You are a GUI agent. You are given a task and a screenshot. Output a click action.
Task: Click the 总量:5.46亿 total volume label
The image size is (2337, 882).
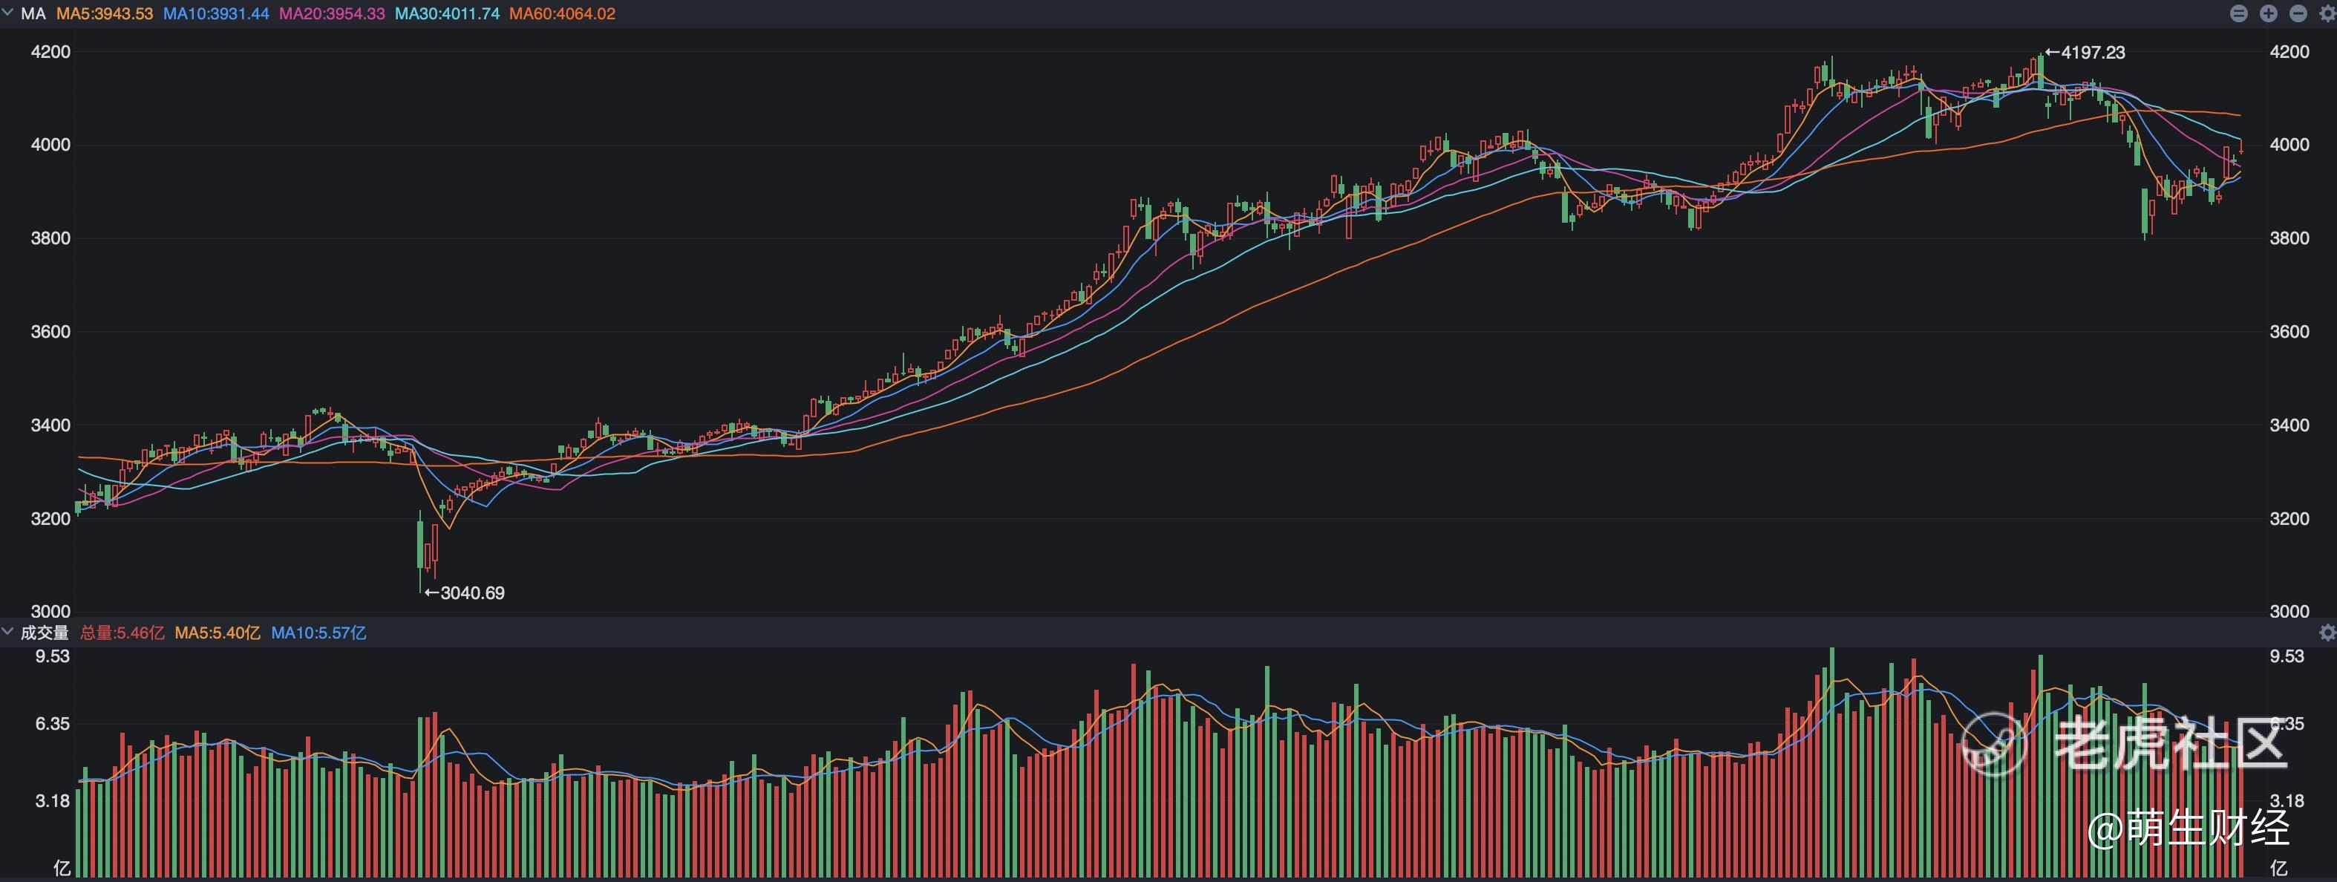(x=122, y=633)
